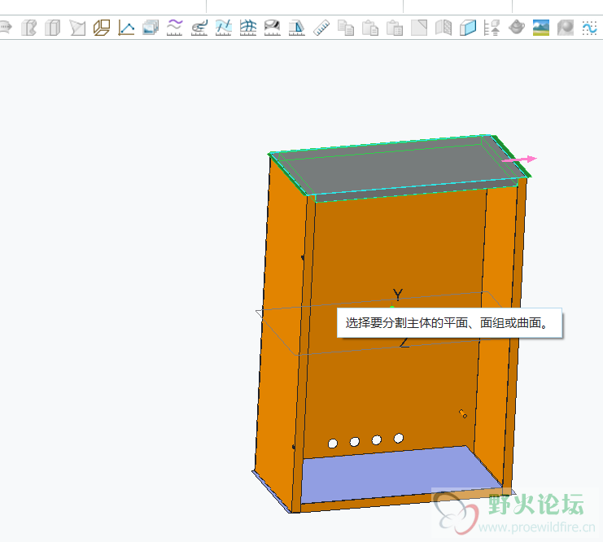Click the grayed divided-box solid icon
The image size is (603, 542).
(53, 28)
